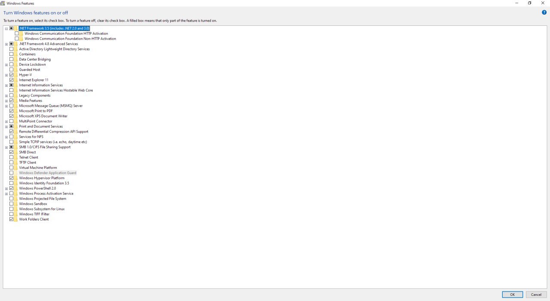Screen dimensions: 550x301
Task: Click the folder icon beside Containers
Action: (x=16, y=54)
